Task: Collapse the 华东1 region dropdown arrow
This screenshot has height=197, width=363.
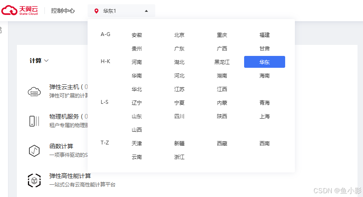Action: pos(146,11)
